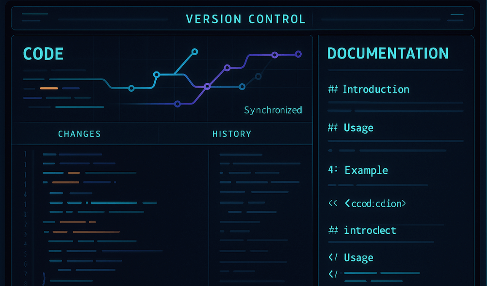487x286 pixels.
Task: Switch to the CHANGES tab
Action: 80,134
